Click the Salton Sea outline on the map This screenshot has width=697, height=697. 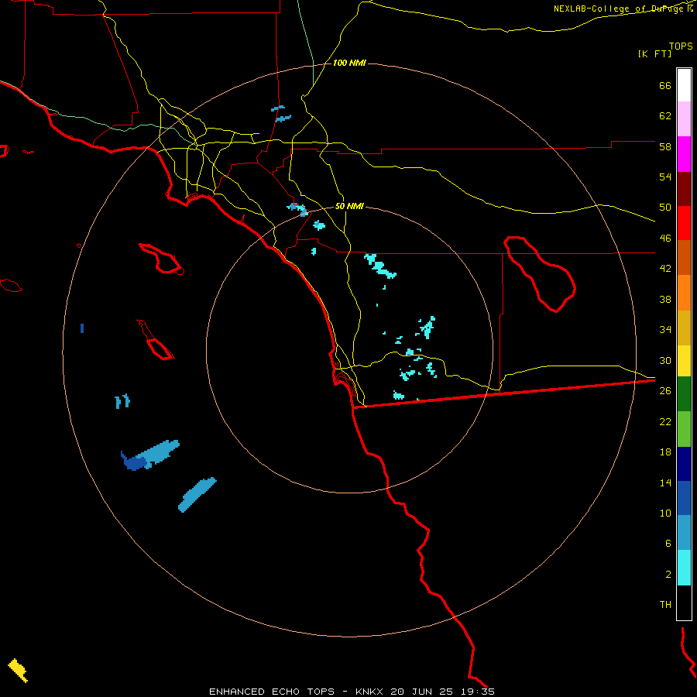[x=540, y=274]
